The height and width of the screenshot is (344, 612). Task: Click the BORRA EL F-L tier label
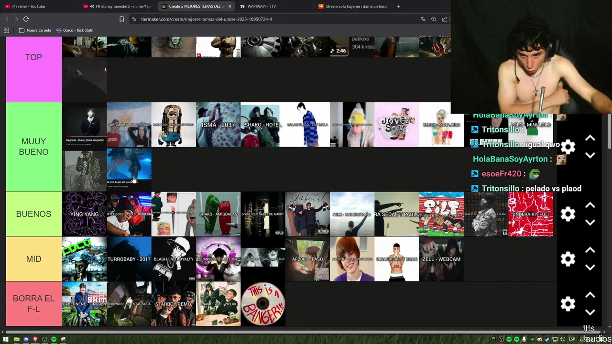coord(33,304)
